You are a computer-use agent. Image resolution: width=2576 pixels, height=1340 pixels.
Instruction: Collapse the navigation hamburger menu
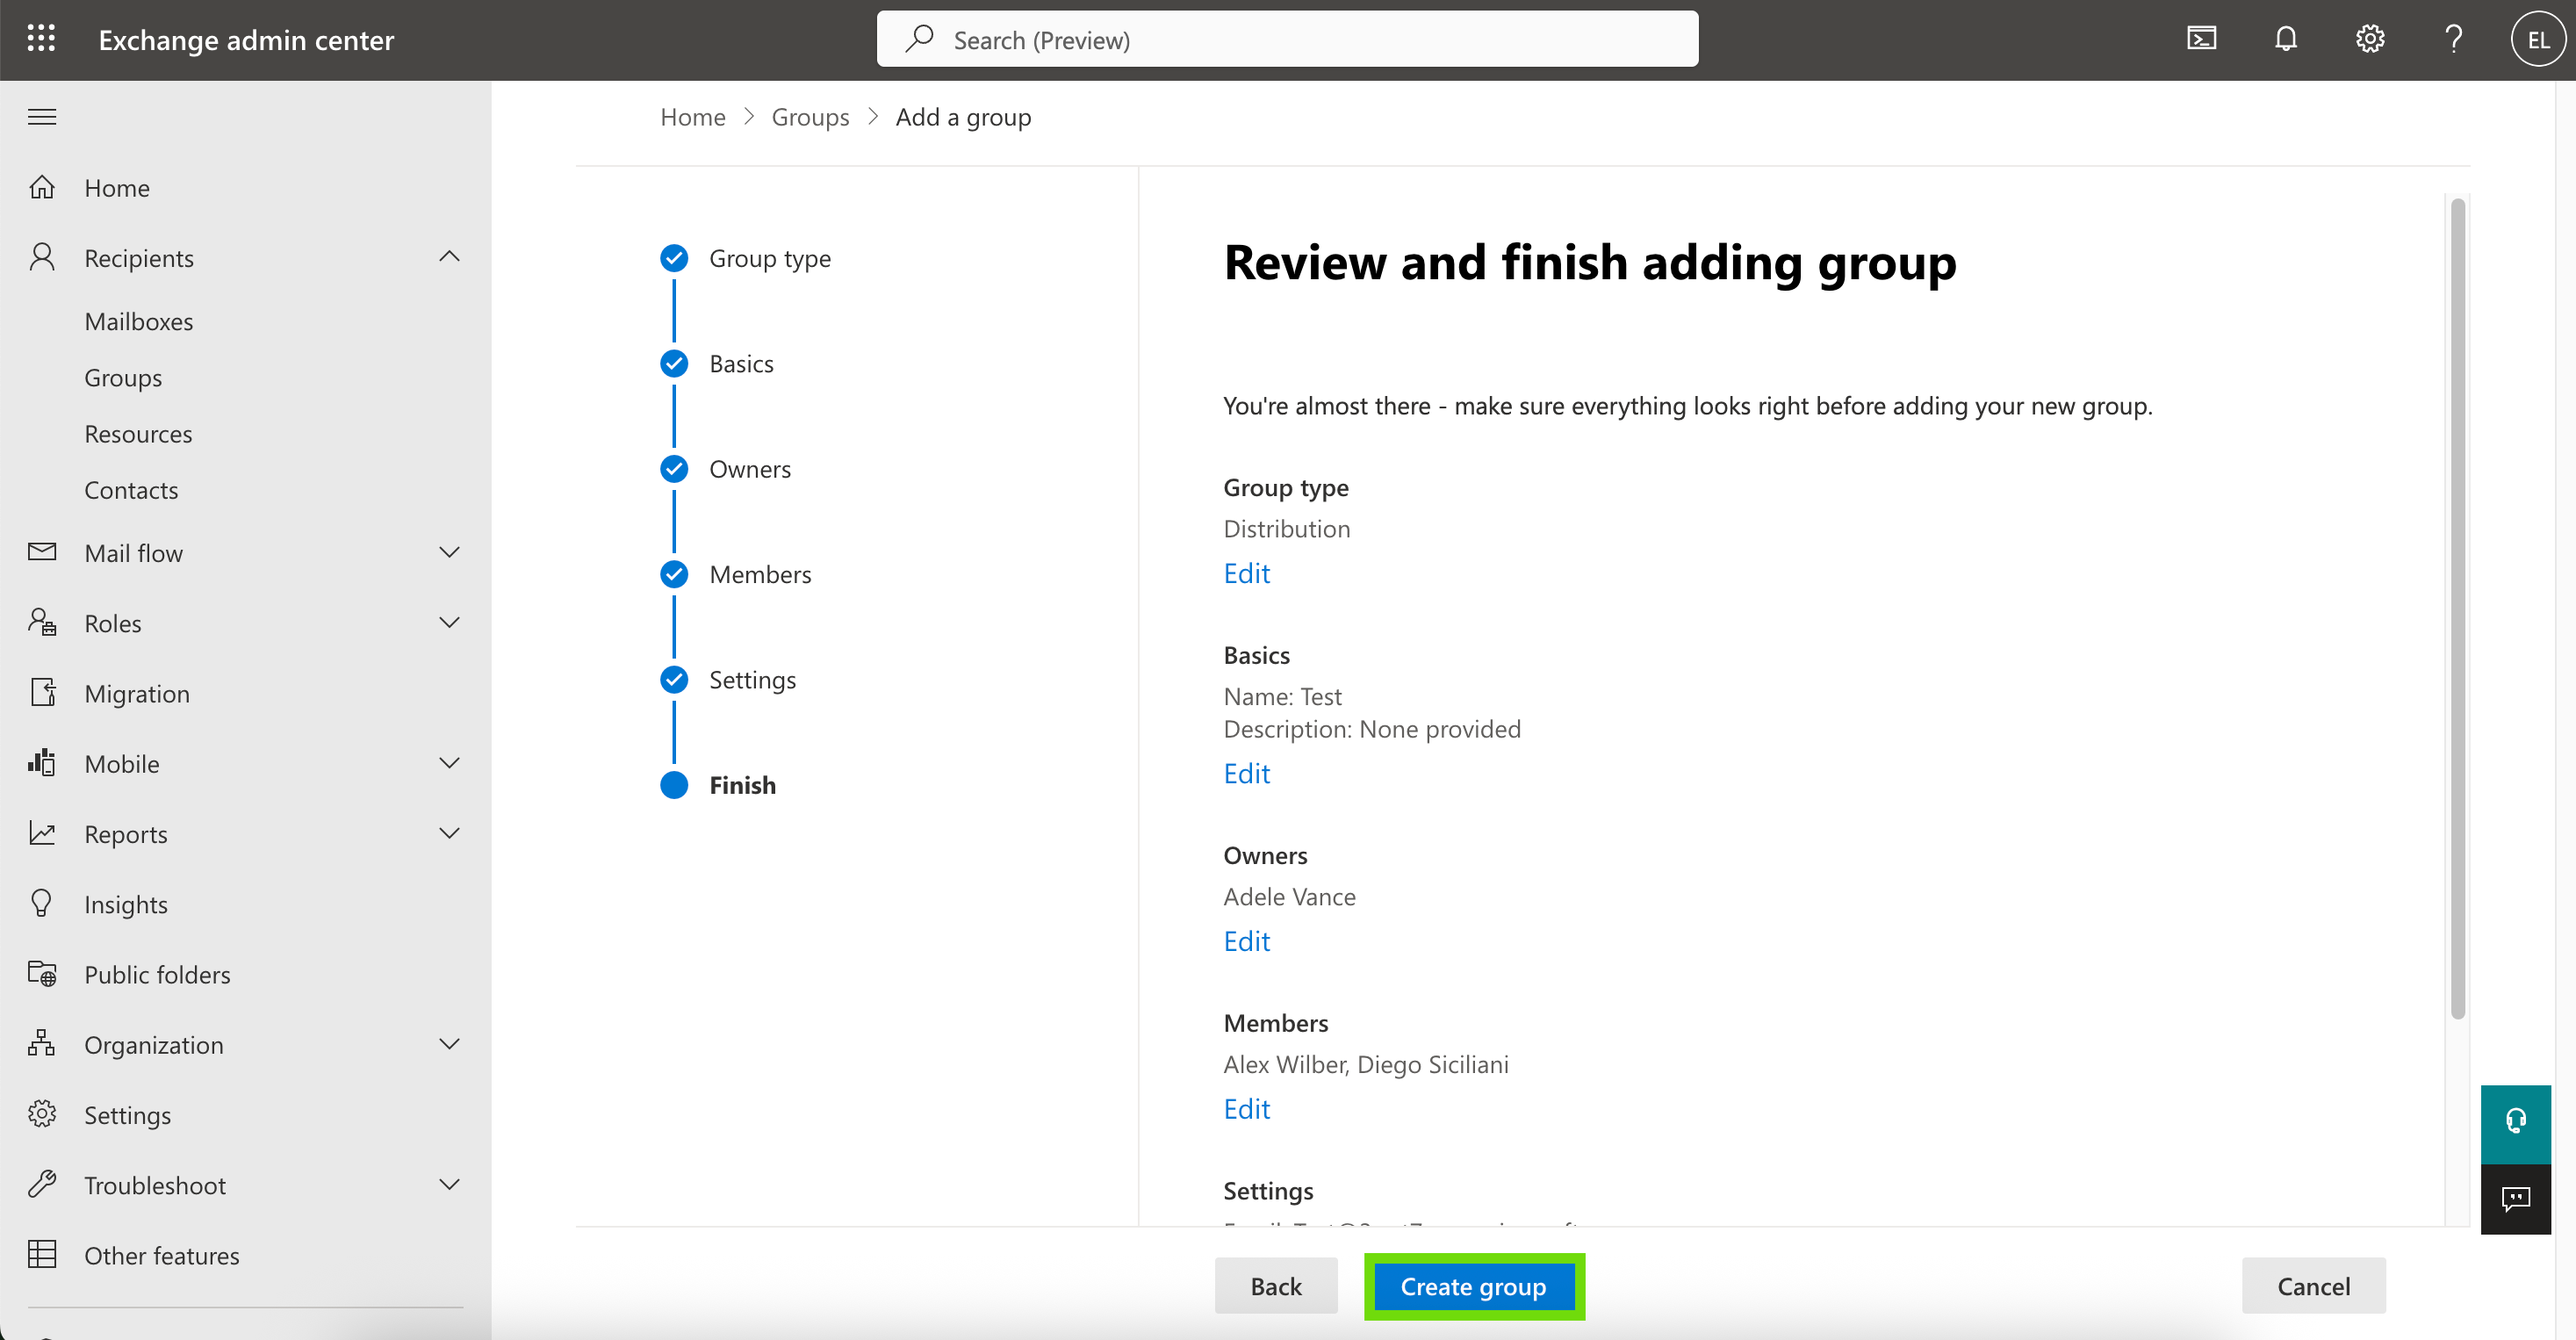coord(41,117)
